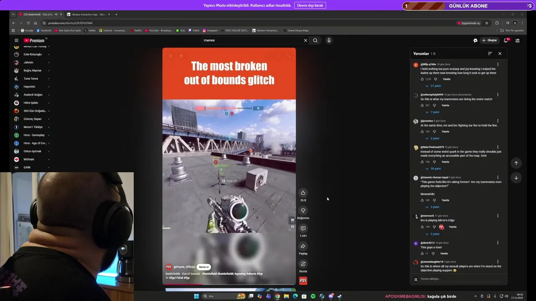This screenshot has height=301, width=536.
Task: Open the Remix option for this short
Action: click(x=303, y=264)
